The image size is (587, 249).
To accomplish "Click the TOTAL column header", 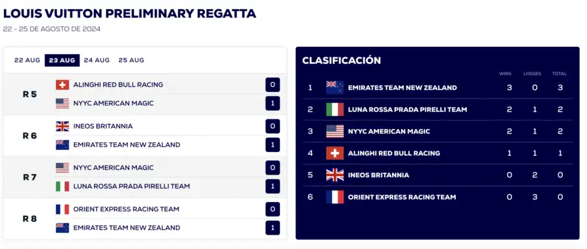I will click(x=560, y=74).
